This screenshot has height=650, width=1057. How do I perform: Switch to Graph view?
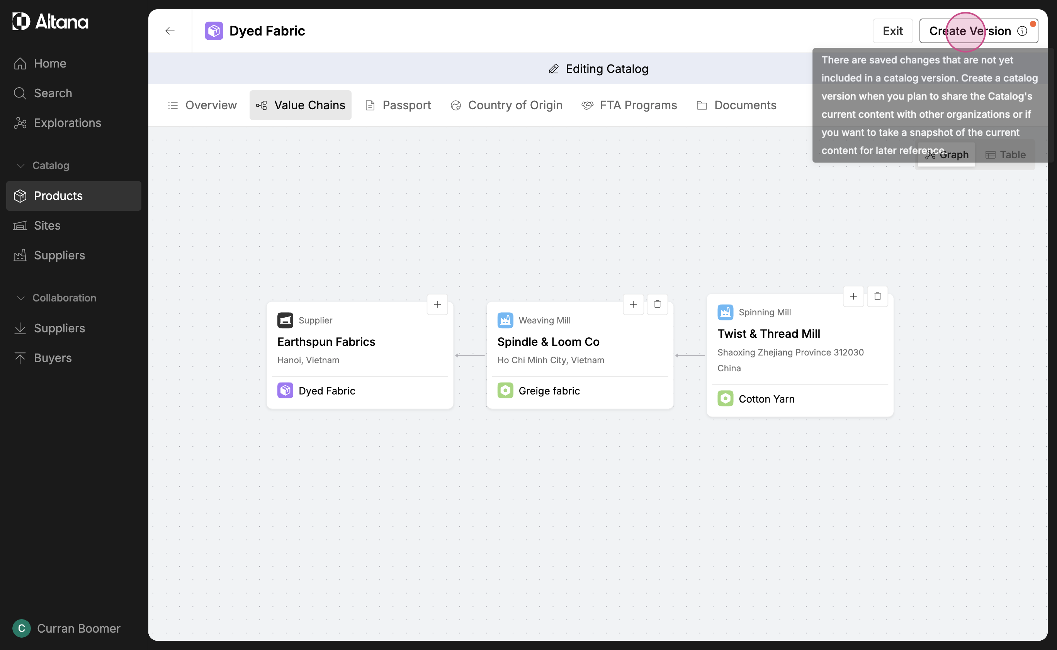[x=947, y=155]
